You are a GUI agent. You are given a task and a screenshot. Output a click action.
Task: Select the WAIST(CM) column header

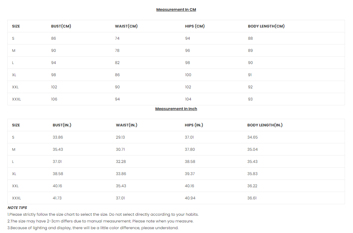pyautogui.click(x=126, y=26)
